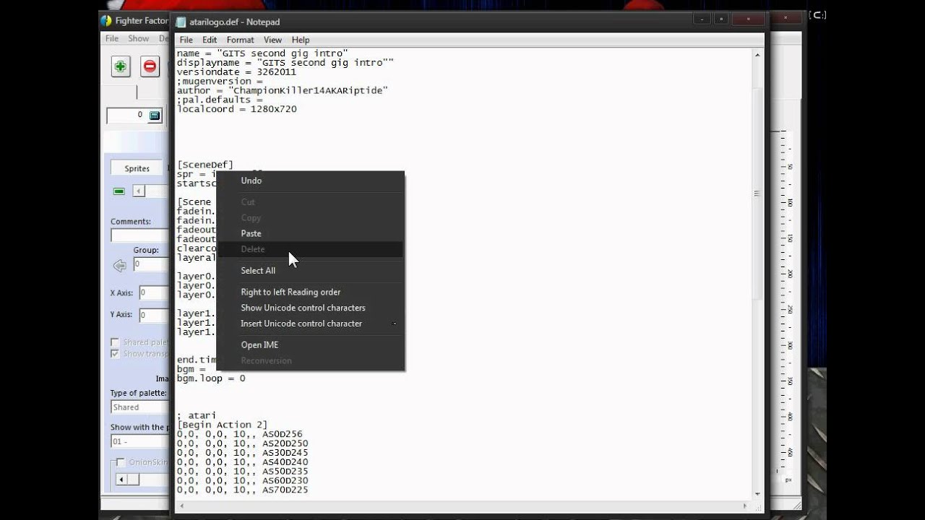Choose Paste in the context menu

click(310, 233)
